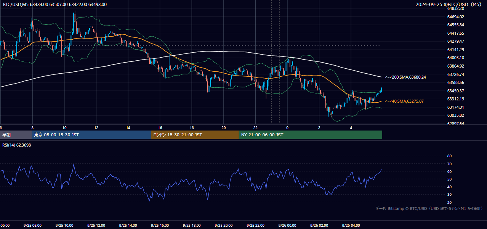Click hour label 22 under the price chart
Image resolution: width=487 pixels, height=229 pixels.
[x=256, y=128]
